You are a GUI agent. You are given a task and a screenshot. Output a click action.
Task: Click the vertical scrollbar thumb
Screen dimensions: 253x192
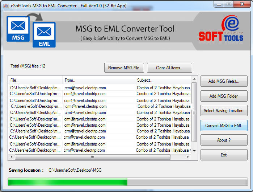coord(194,112)
